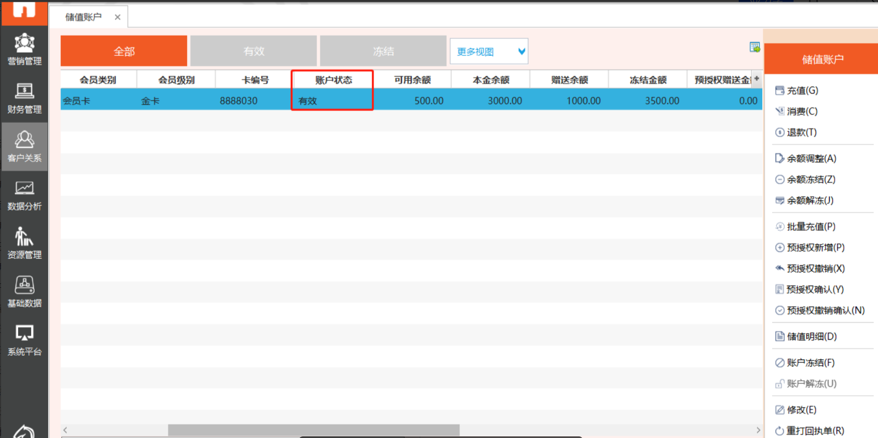878x438 pixels.
Task: Select 数据分析 sidebar icon
Action: 24,195
